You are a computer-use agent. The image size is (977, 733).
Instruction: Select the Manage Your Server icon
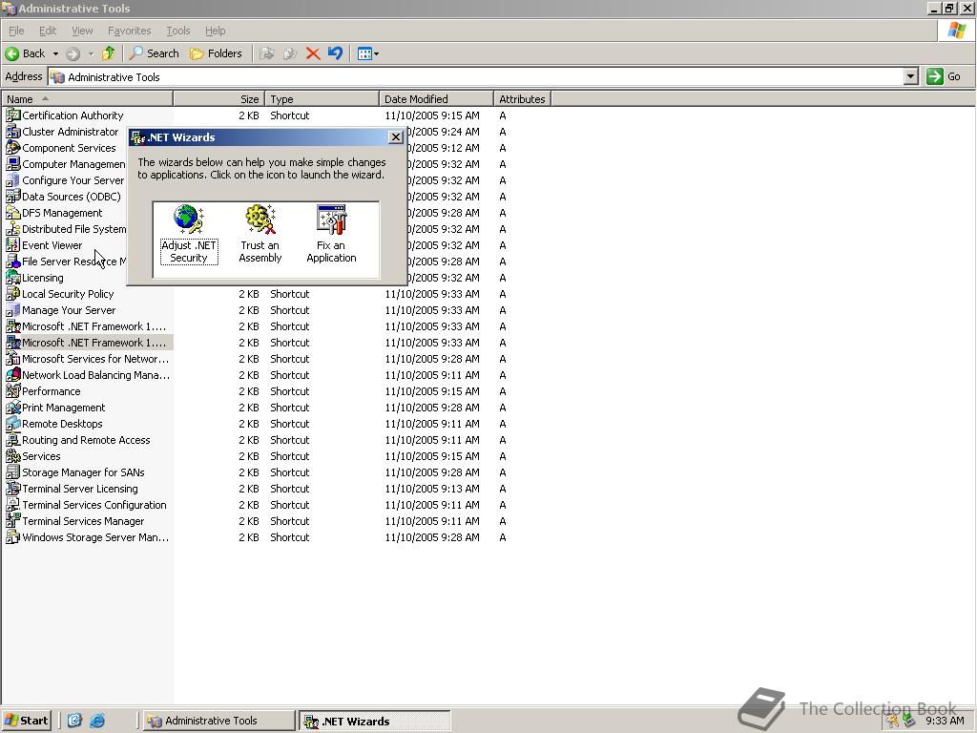pos(12,310)
